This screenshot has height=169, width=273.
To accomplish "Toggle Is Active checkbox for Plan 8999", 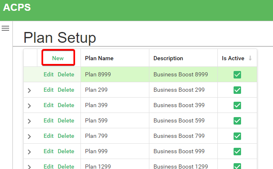I will click(237, 75).
